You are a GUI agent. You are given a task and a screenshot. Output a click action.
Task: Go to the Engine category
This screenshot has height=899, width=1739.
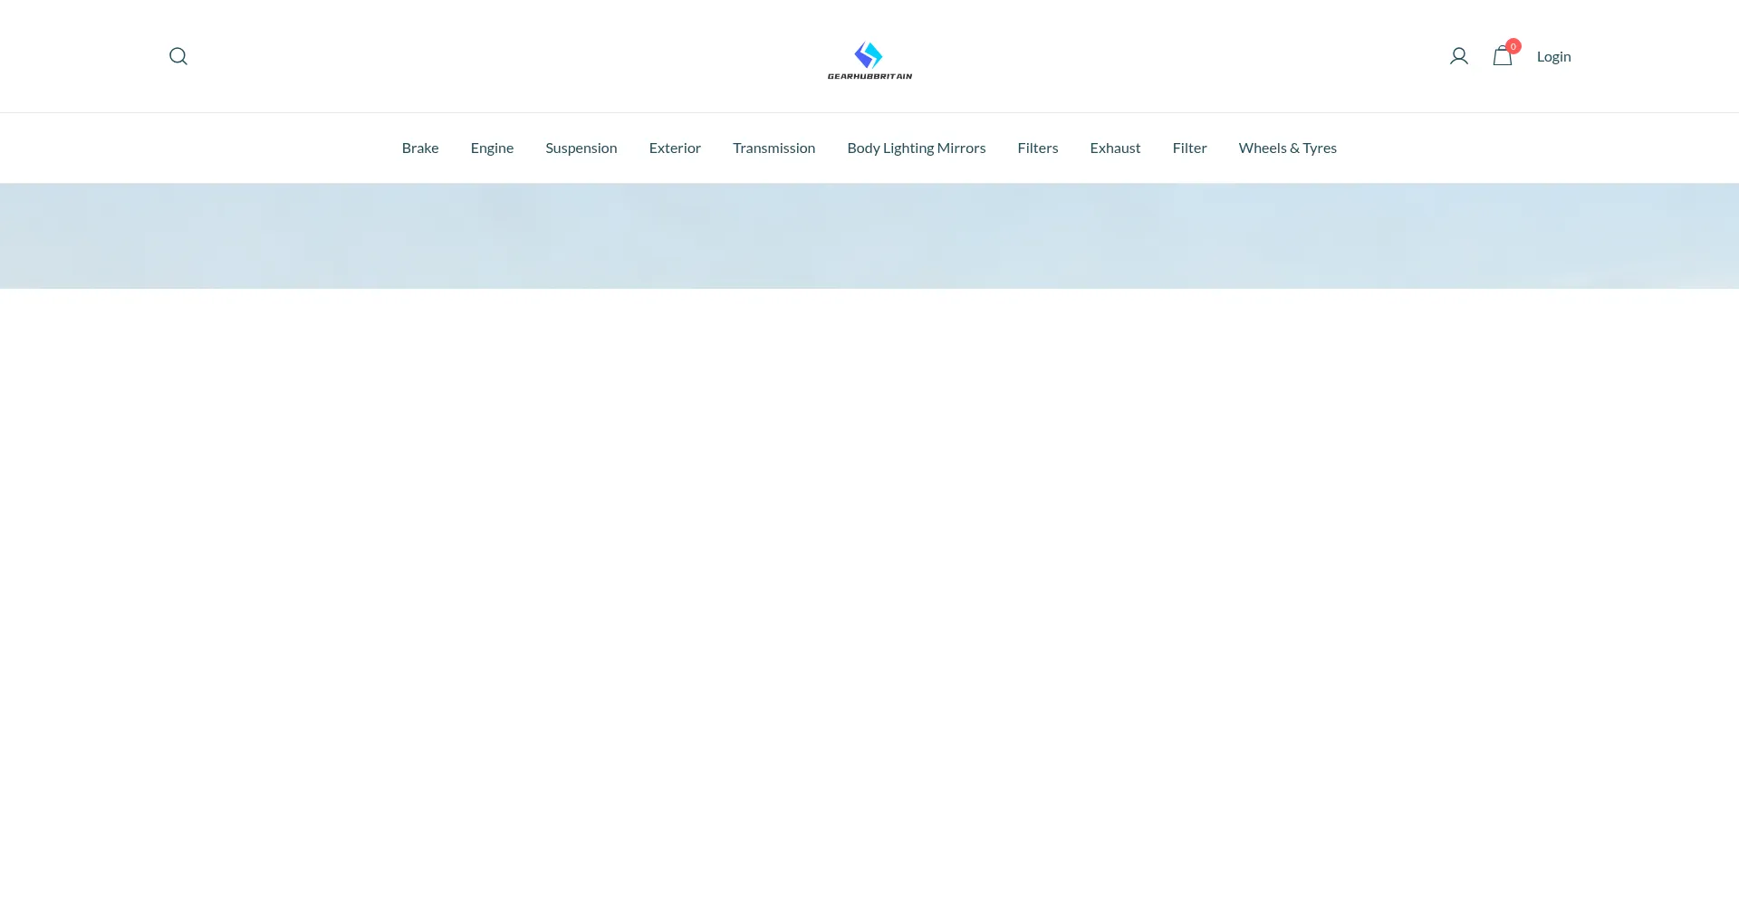[x=492, y=148]
